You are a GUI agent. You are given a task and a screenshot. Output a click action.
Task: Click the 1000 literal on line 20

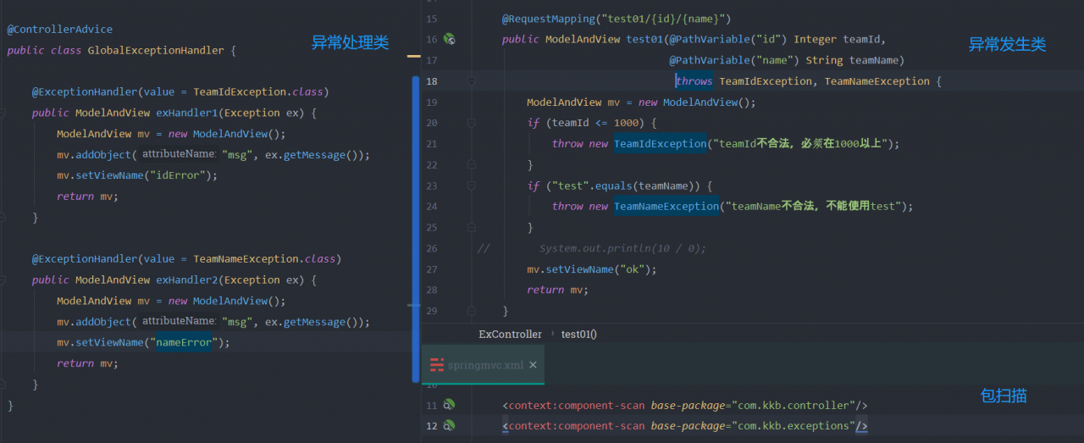pyautogui.click(x=627, y=123)
